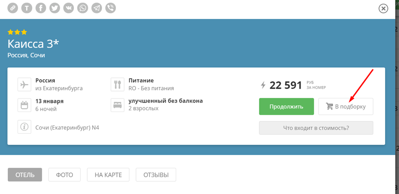The image size is (399, 194).
Task: Share the tour on Twitter
Action: (x=54, y=8)
